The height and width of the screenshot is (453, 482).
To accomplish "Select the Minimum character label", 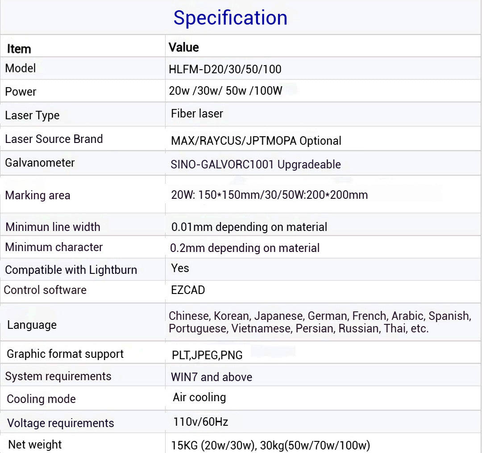I will (54, 247).
